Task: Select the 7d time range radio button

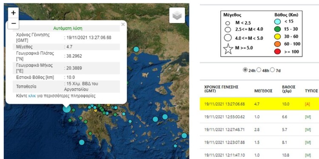Action: click(x=273, y=70)
